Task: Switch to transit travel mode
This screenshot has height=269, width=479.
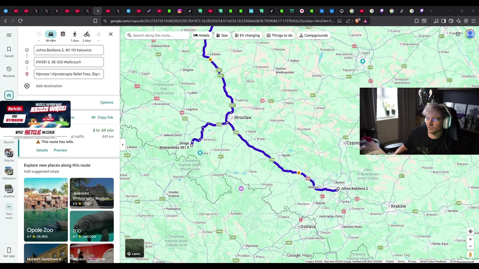Action: [63, 34]
